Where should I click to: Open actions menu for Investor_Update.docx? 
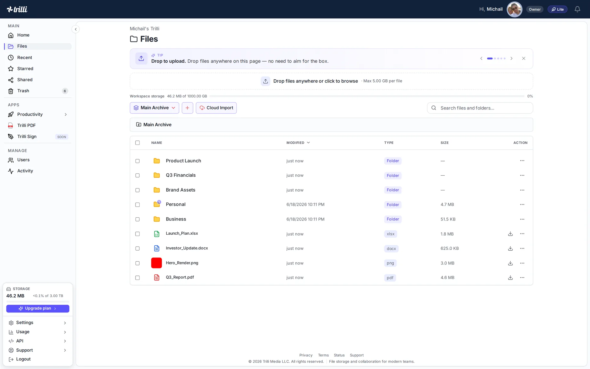pos(522,248)
